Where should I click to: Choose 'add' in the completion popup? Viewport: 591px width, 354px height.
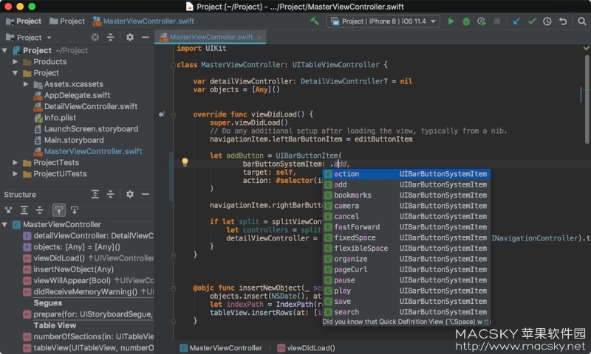pos(406,184)
